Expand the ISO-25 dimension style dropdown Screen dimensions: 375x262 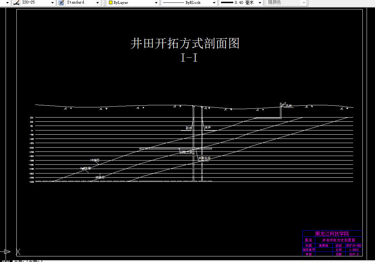(52, 3)
